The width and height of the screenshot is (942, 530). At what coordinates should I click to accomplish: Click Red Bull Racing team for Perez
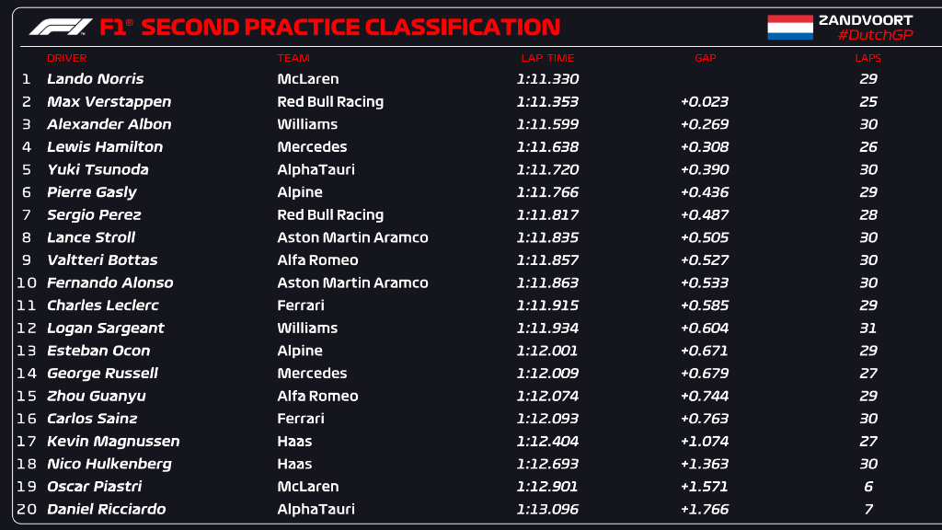[x=330, y=214]
